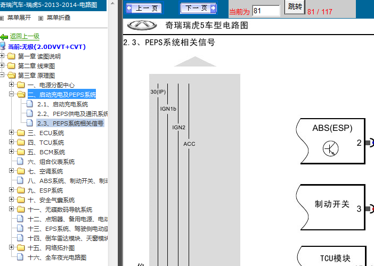Click the transistor symbol in ABS(ESP)
The height and width of the screenshot is (266, 374).
point(331,148)
